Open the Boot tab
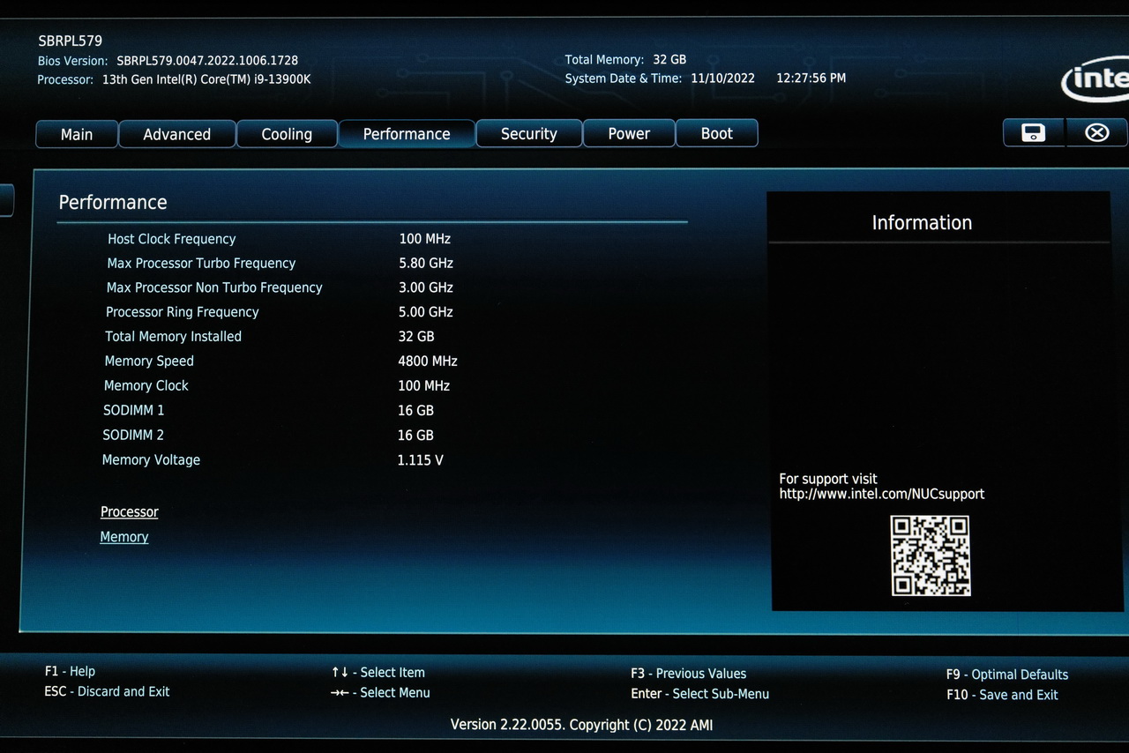This screenshot has width=1129, height=753. pos(717,134)
